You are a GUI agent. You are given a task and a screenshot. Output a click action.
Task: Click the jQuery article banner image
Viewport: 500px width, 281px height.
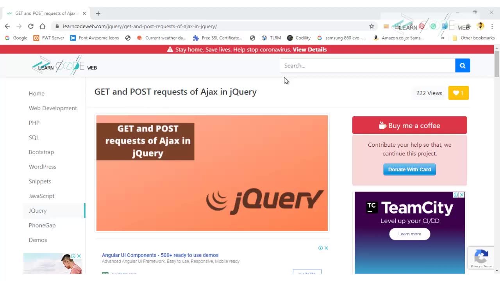click(212, 173)
